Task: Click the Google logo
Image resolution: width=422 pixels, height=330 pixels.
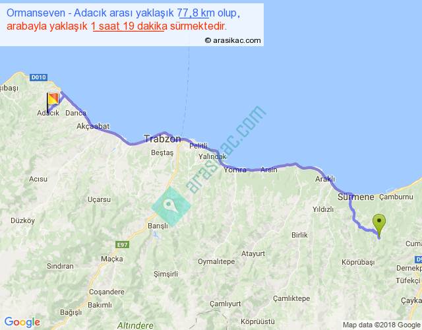Action: [21, 321]
